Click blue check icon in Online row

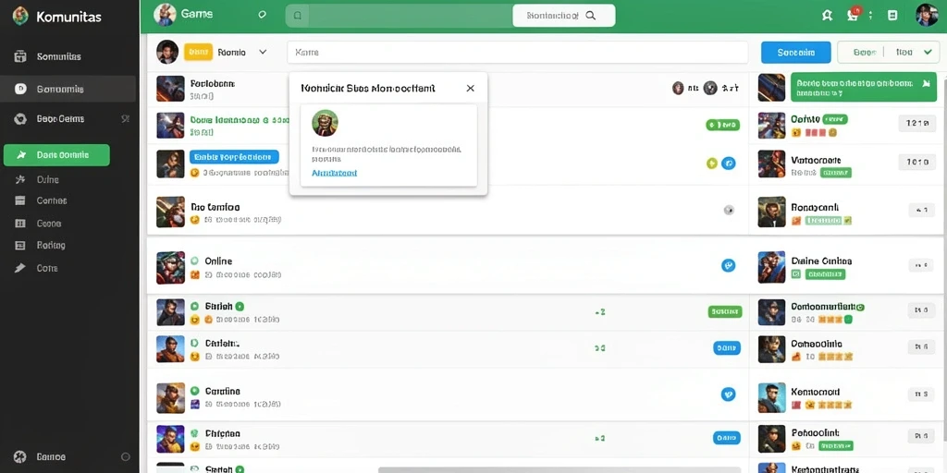[729, 265]
